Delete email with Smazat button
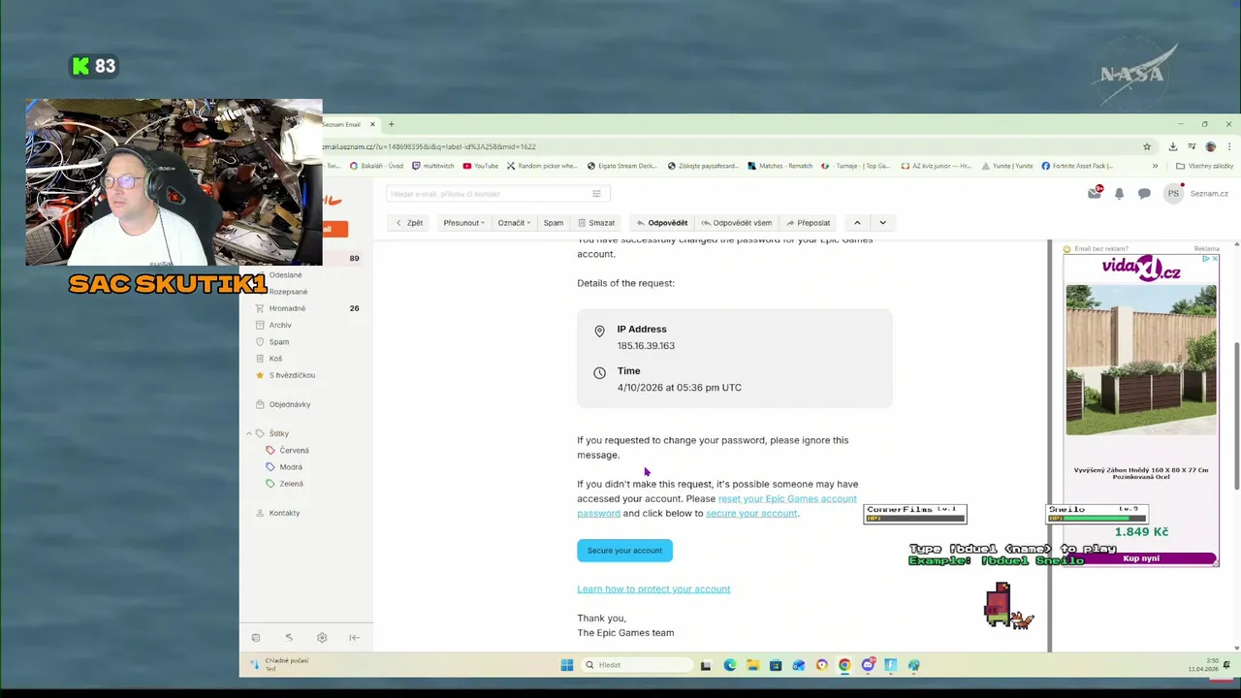This screenshot has height=698, width=1241. (x=596, y=223)
